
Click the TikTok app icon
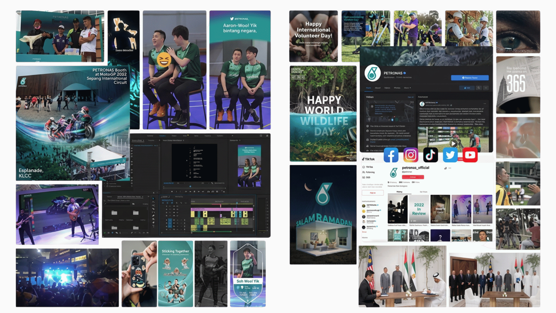click(x=430, y=155)
